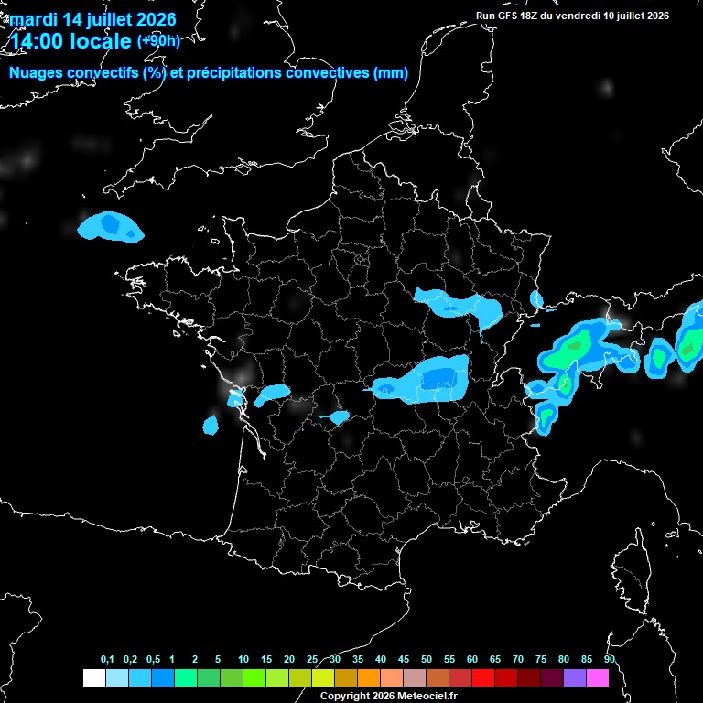The height and width of the screenshot is (703, 703).
Task: Click the '(+90h)' forecast offset text
Action: tap(158, 41)
